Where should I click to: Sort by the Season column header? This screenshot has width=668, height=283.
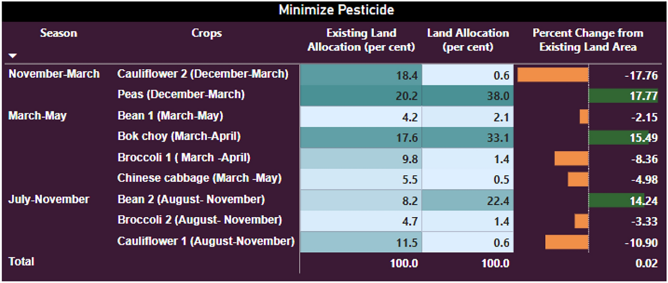[x=58, y=33]
